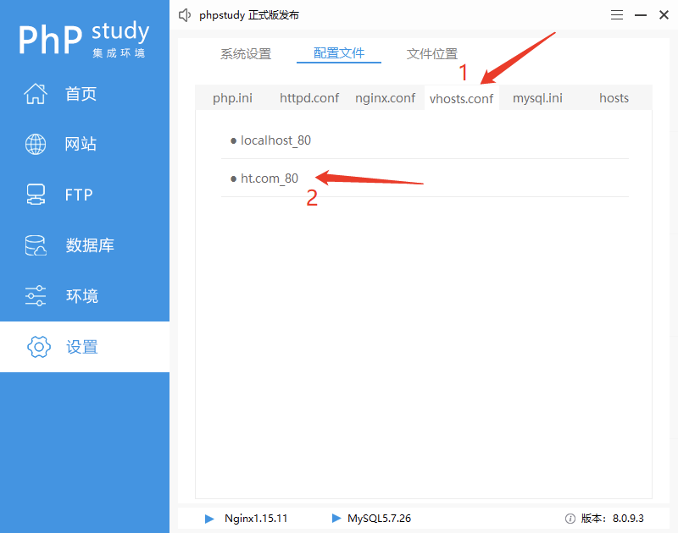Click the MySQL5.7.26 running play icon
This screenshot has width=678, height=533.
336,518
